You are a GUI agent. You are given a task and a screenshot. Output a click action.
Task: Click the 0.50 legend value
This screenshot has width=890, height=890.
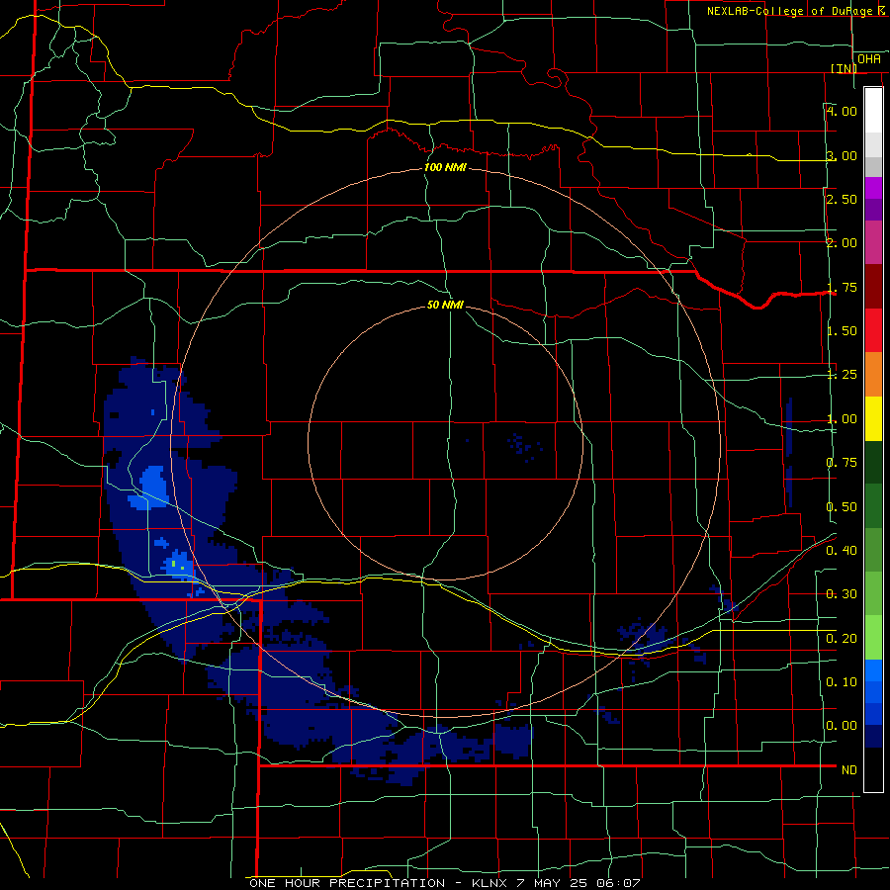[x=842, y=507]
